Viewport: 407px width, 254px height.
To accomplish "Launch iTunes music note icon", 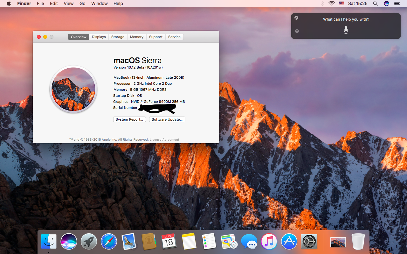I will coord(269,242).
